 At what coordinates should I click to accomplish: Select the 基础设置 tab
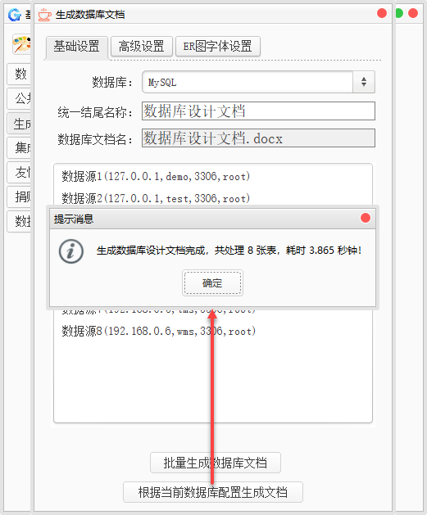76,47
